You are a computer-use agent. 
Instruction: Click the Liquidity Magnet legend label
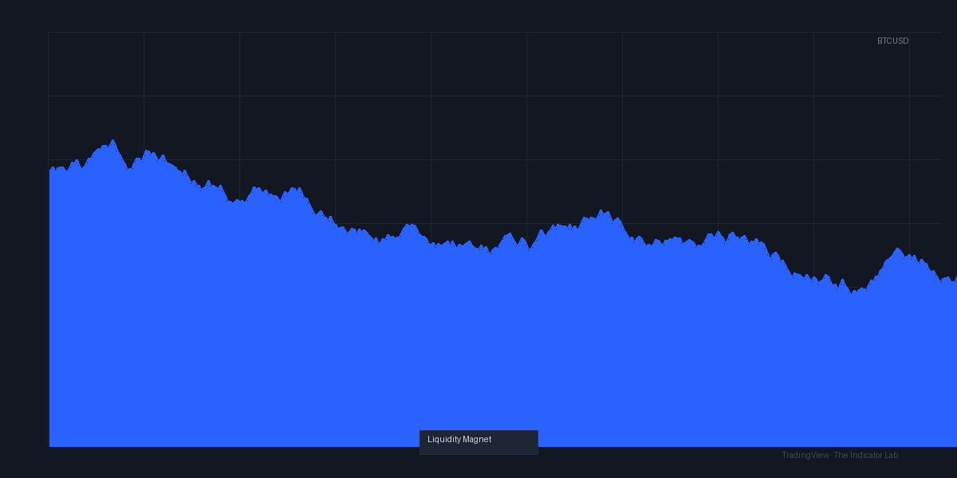coord(459,440)
